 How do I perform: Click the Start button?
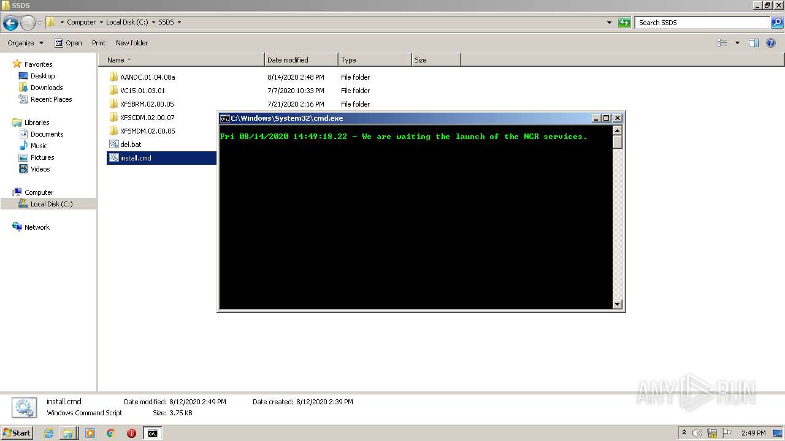click(x=17, y=432)
